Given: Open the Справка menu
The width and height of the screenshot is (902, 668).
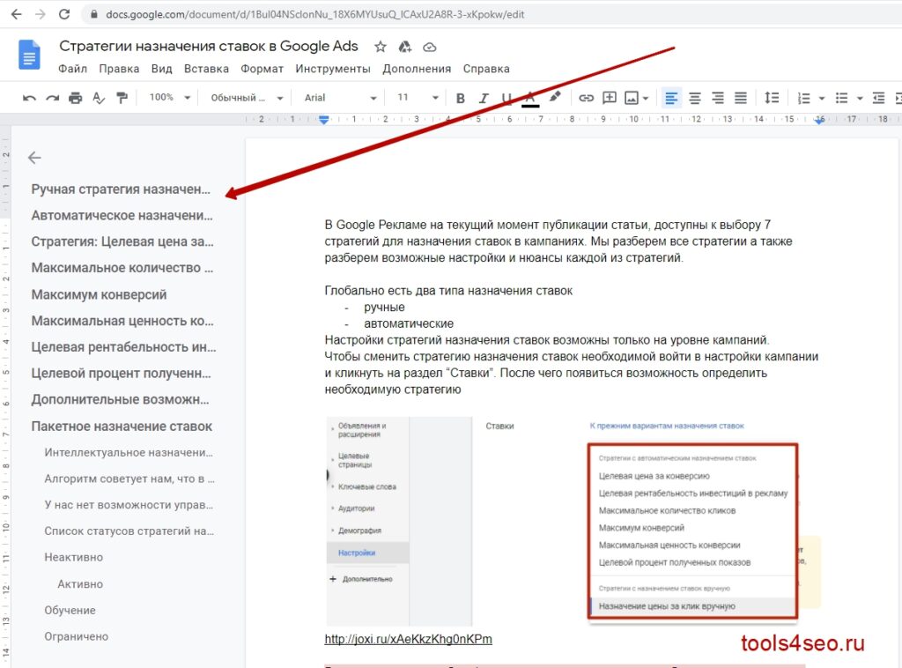Looking at the screenshot, I should pyautogui.click(x=486, y=69).
